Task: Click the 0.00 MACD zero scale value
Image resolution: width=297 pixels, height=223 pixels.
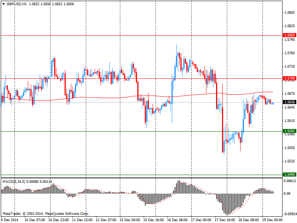Action: 287,193
